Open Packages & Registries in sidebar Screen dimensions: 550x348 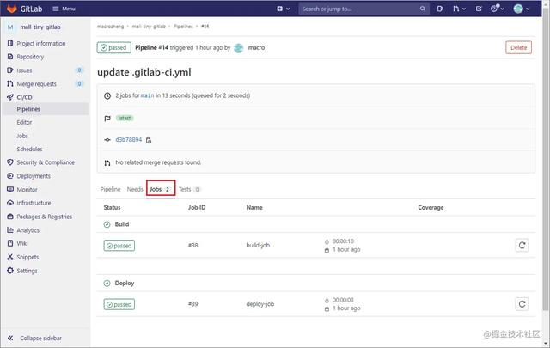44,217
